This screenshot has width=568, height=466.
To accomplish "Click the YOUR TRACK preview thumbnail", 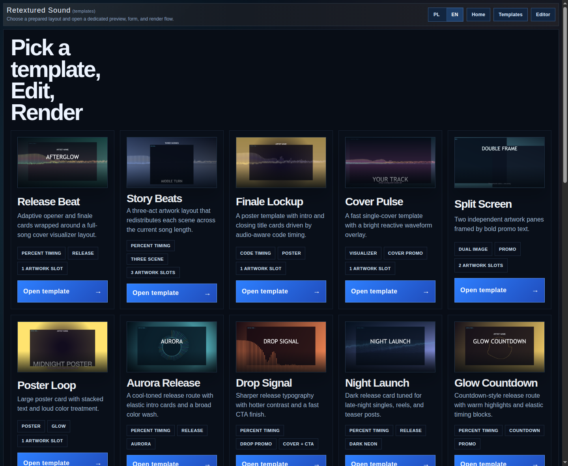I will [x=390, y=162].
